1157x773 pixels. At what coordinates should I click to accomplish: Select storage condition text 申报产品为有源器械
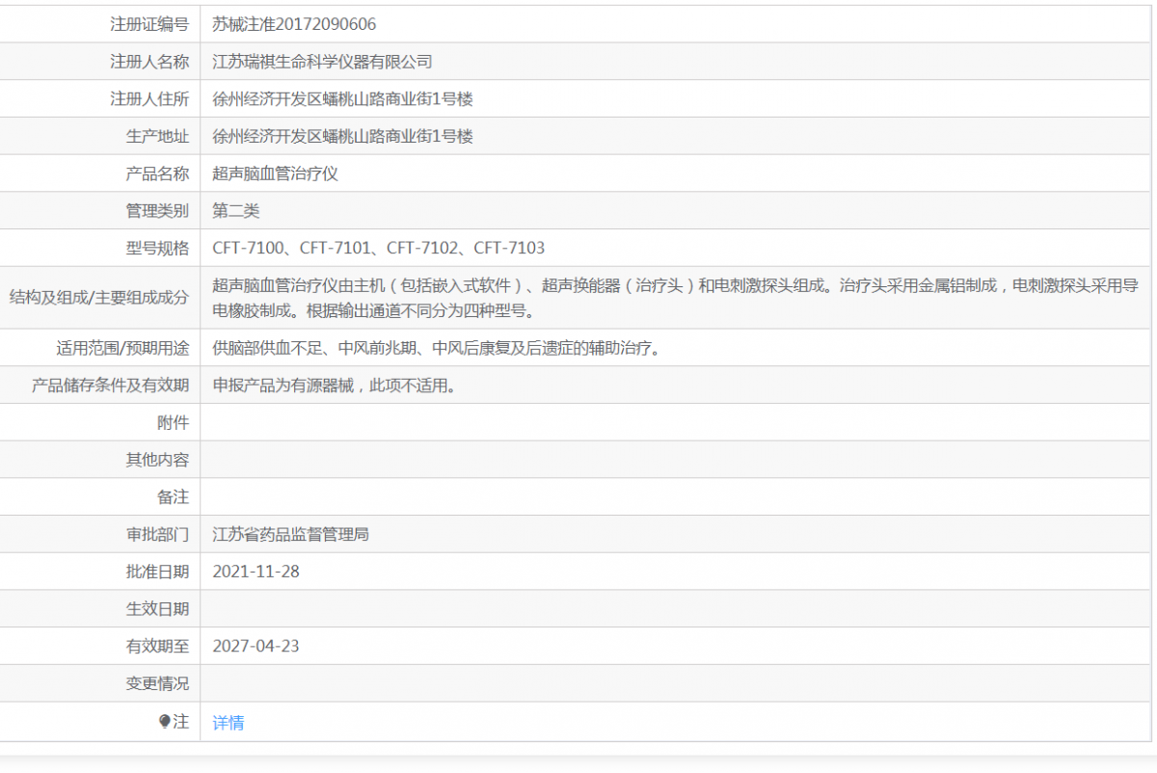click(334, 386)
